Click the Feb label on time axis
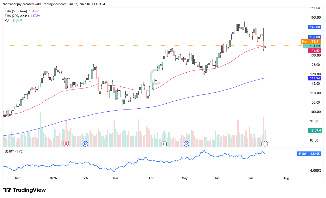This screenshot has height=198, width=326. tap(85, 178)
